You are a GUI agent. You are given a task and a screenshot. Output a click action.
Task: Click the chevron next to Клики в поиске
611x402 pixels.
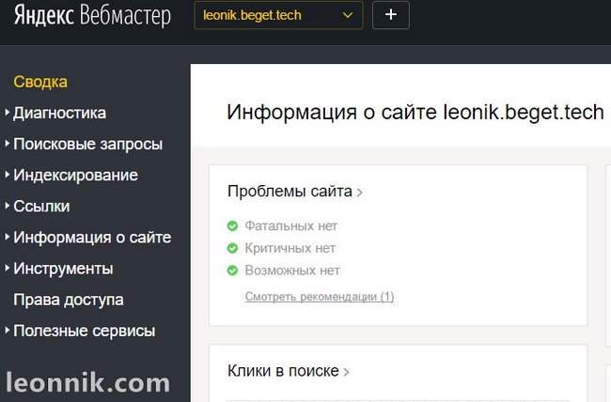[346, 372]
